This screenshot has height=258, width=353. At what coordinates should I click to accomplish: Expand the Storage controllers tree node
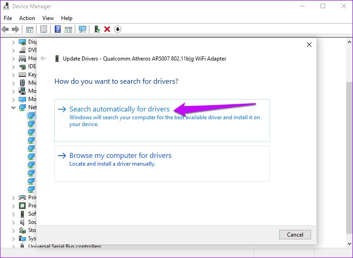click(x=14, y=231)
